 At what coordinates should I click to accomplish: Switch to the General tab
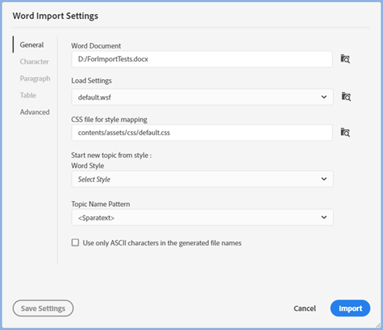click(32, 45)
